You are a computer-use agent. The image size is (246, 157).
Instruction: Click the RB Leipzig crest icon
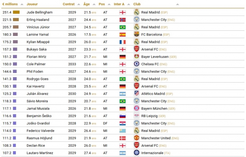(136, 116)
